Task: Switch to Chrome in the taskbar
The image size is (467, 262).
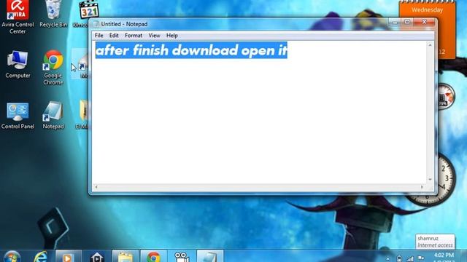Action: (153, 257)
